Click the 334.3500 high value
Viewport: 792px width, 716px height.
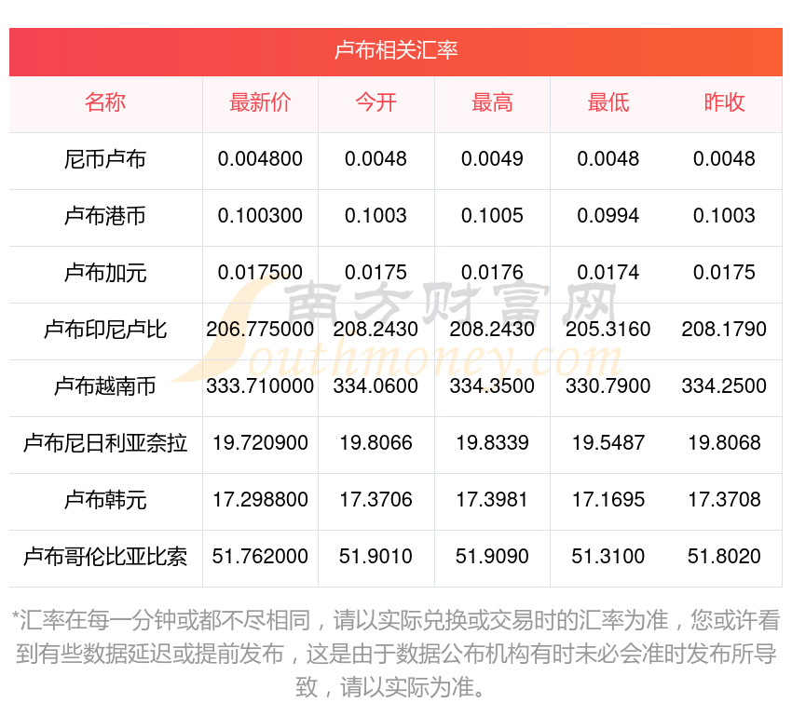492,386
